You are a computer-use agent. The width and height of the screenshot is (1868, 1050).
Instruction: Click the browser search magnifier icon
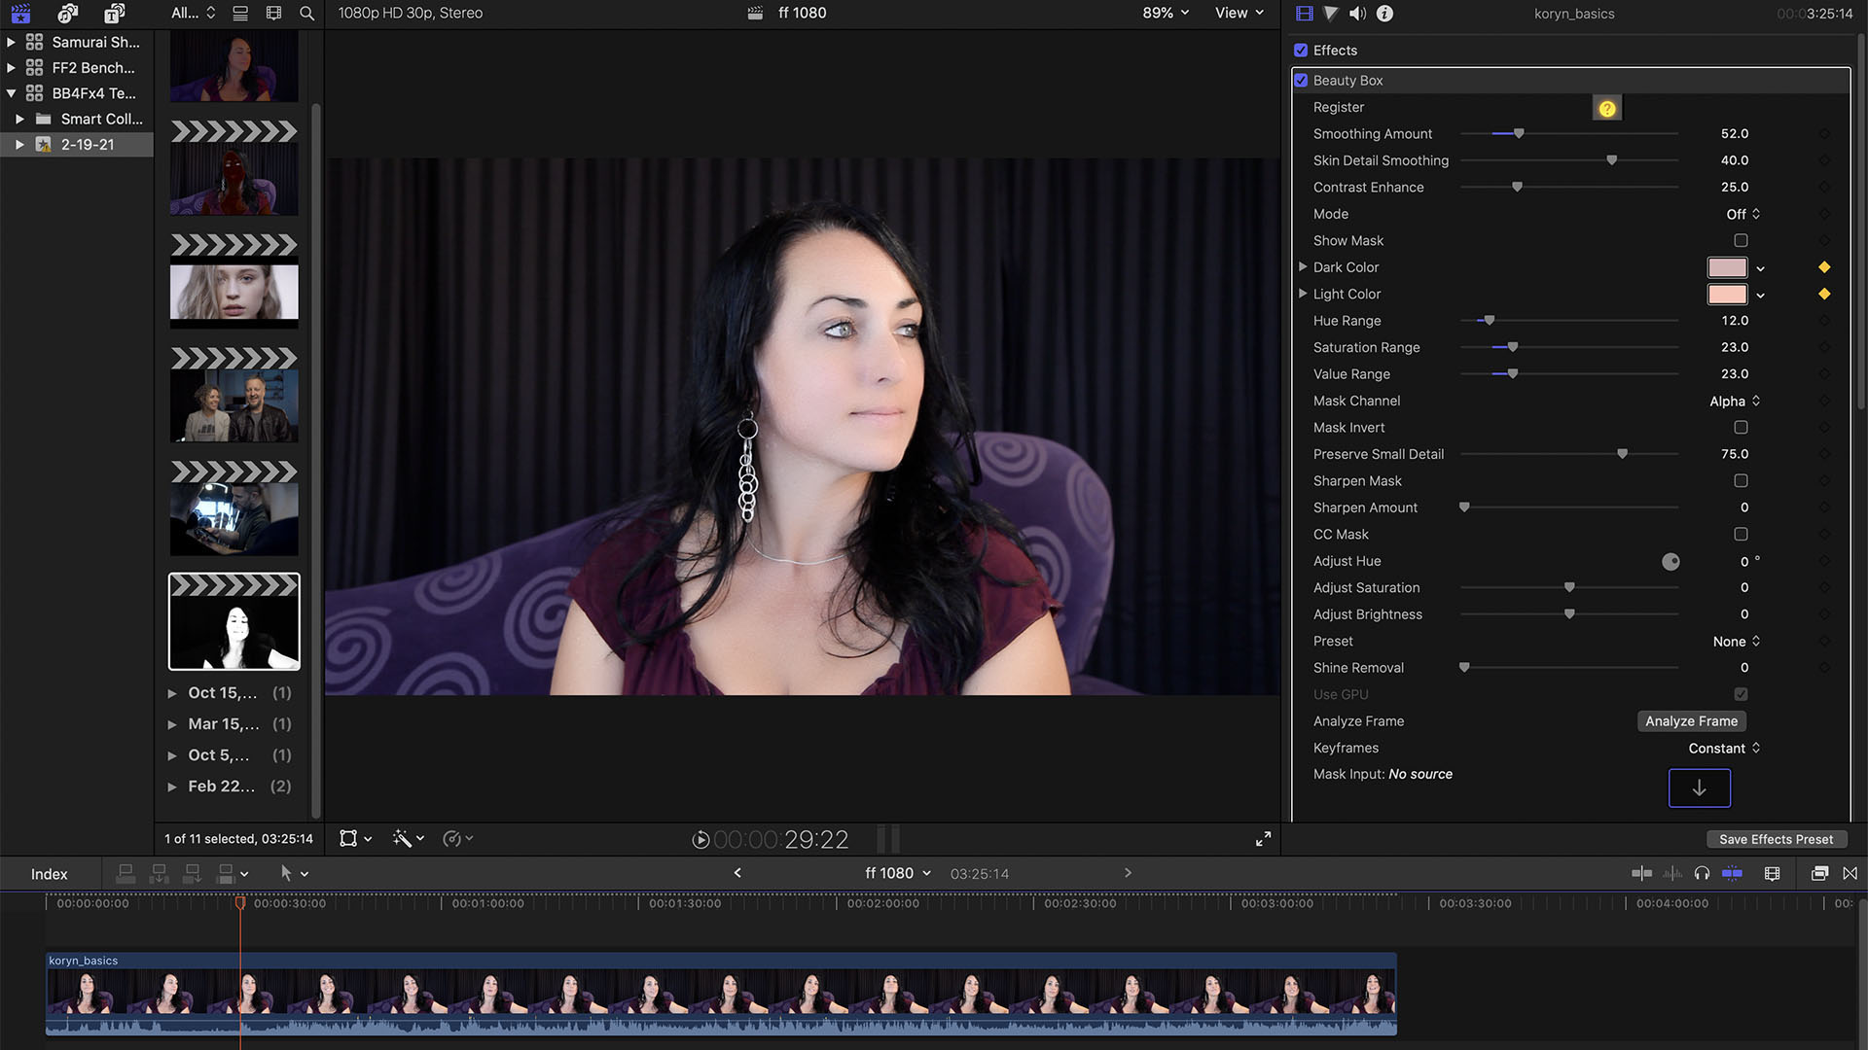coord(306,14)
